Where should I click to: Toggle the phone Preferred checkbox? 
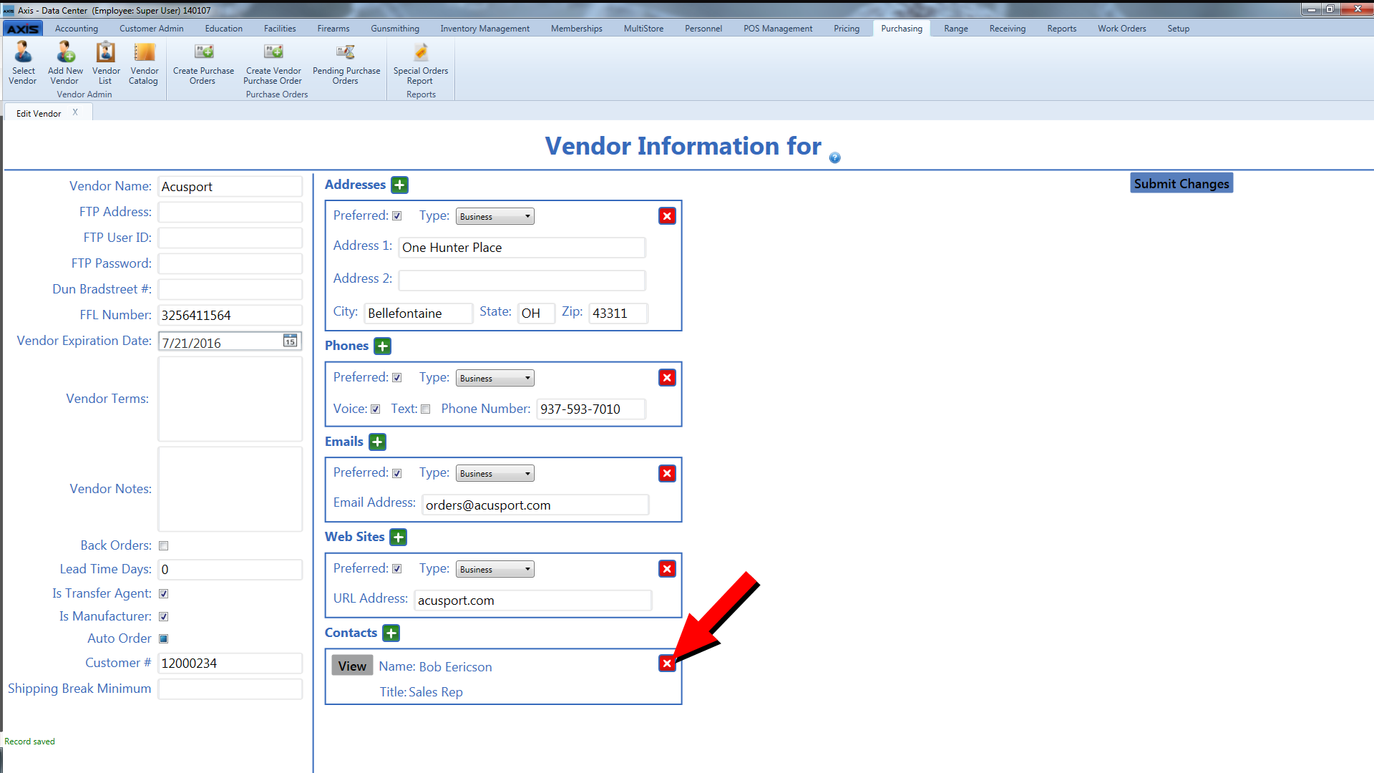click(397, 378)
